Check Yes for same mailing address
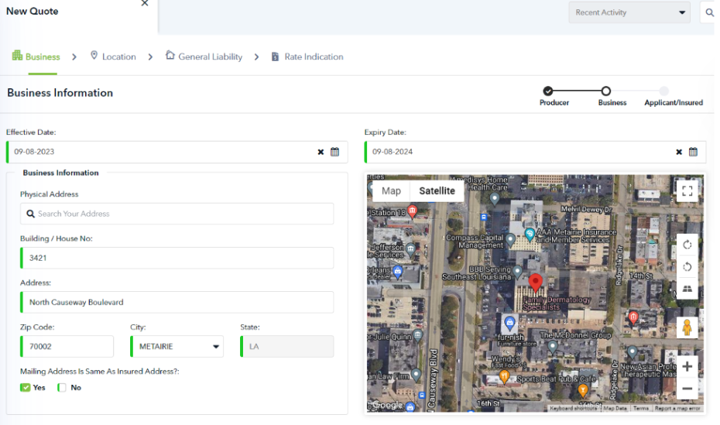Viewport: 720px width, 425px height. (26, 388)
